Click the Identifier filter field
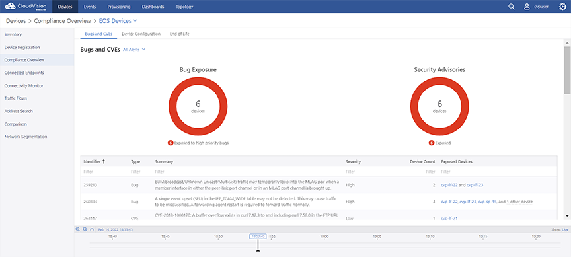Viewport: 571px width, 257px height. click(104, 172)
